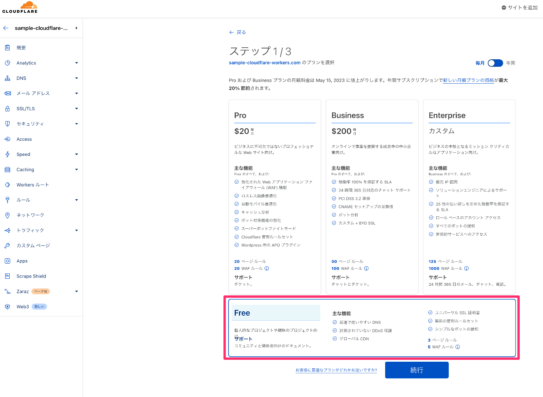Click the Apps sidebar icon
The height and width of the screenshot is (397, 543).
7,261
